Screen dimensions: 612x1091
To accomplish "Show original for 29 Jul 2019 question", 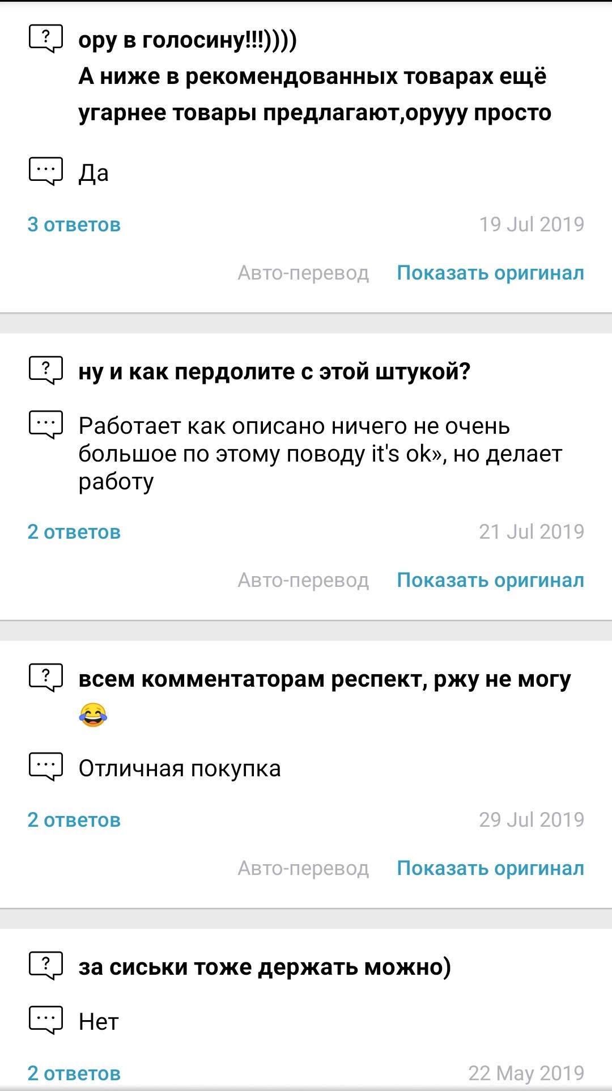I will [490, 868].
